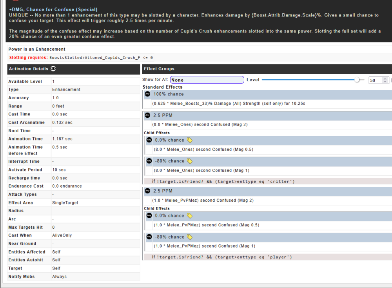Click Any badge on player -80% chance child effect
This screenshot has height=288, width=392.
pos(149,237)
